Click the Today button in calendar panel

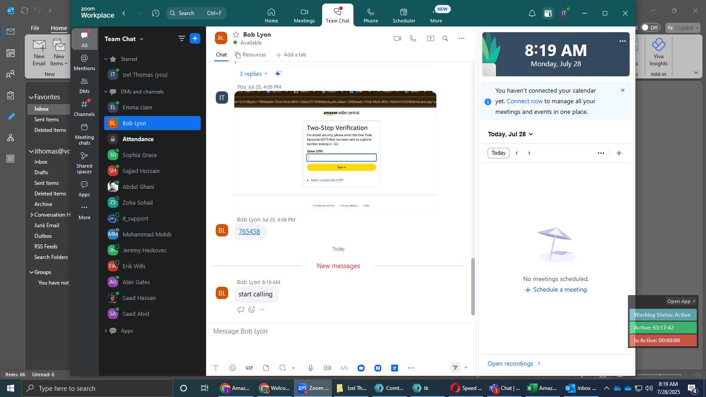pyautogui.click(x=499, y=153)
